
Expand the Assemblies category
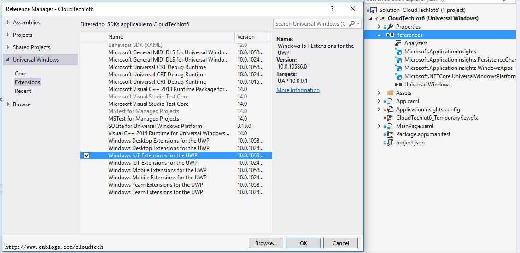click(x=8, y=22)
